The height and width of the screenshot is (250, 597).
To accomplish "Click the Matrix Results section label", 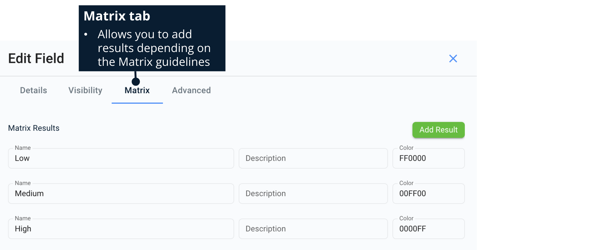I will click(34, 128).
